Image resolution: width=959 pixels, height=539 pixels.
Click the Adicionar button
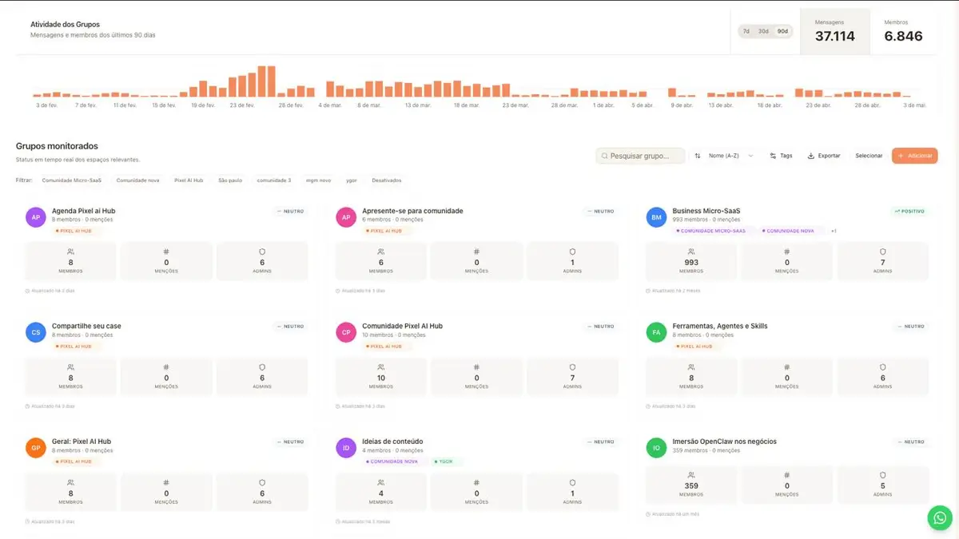(914, 156)
